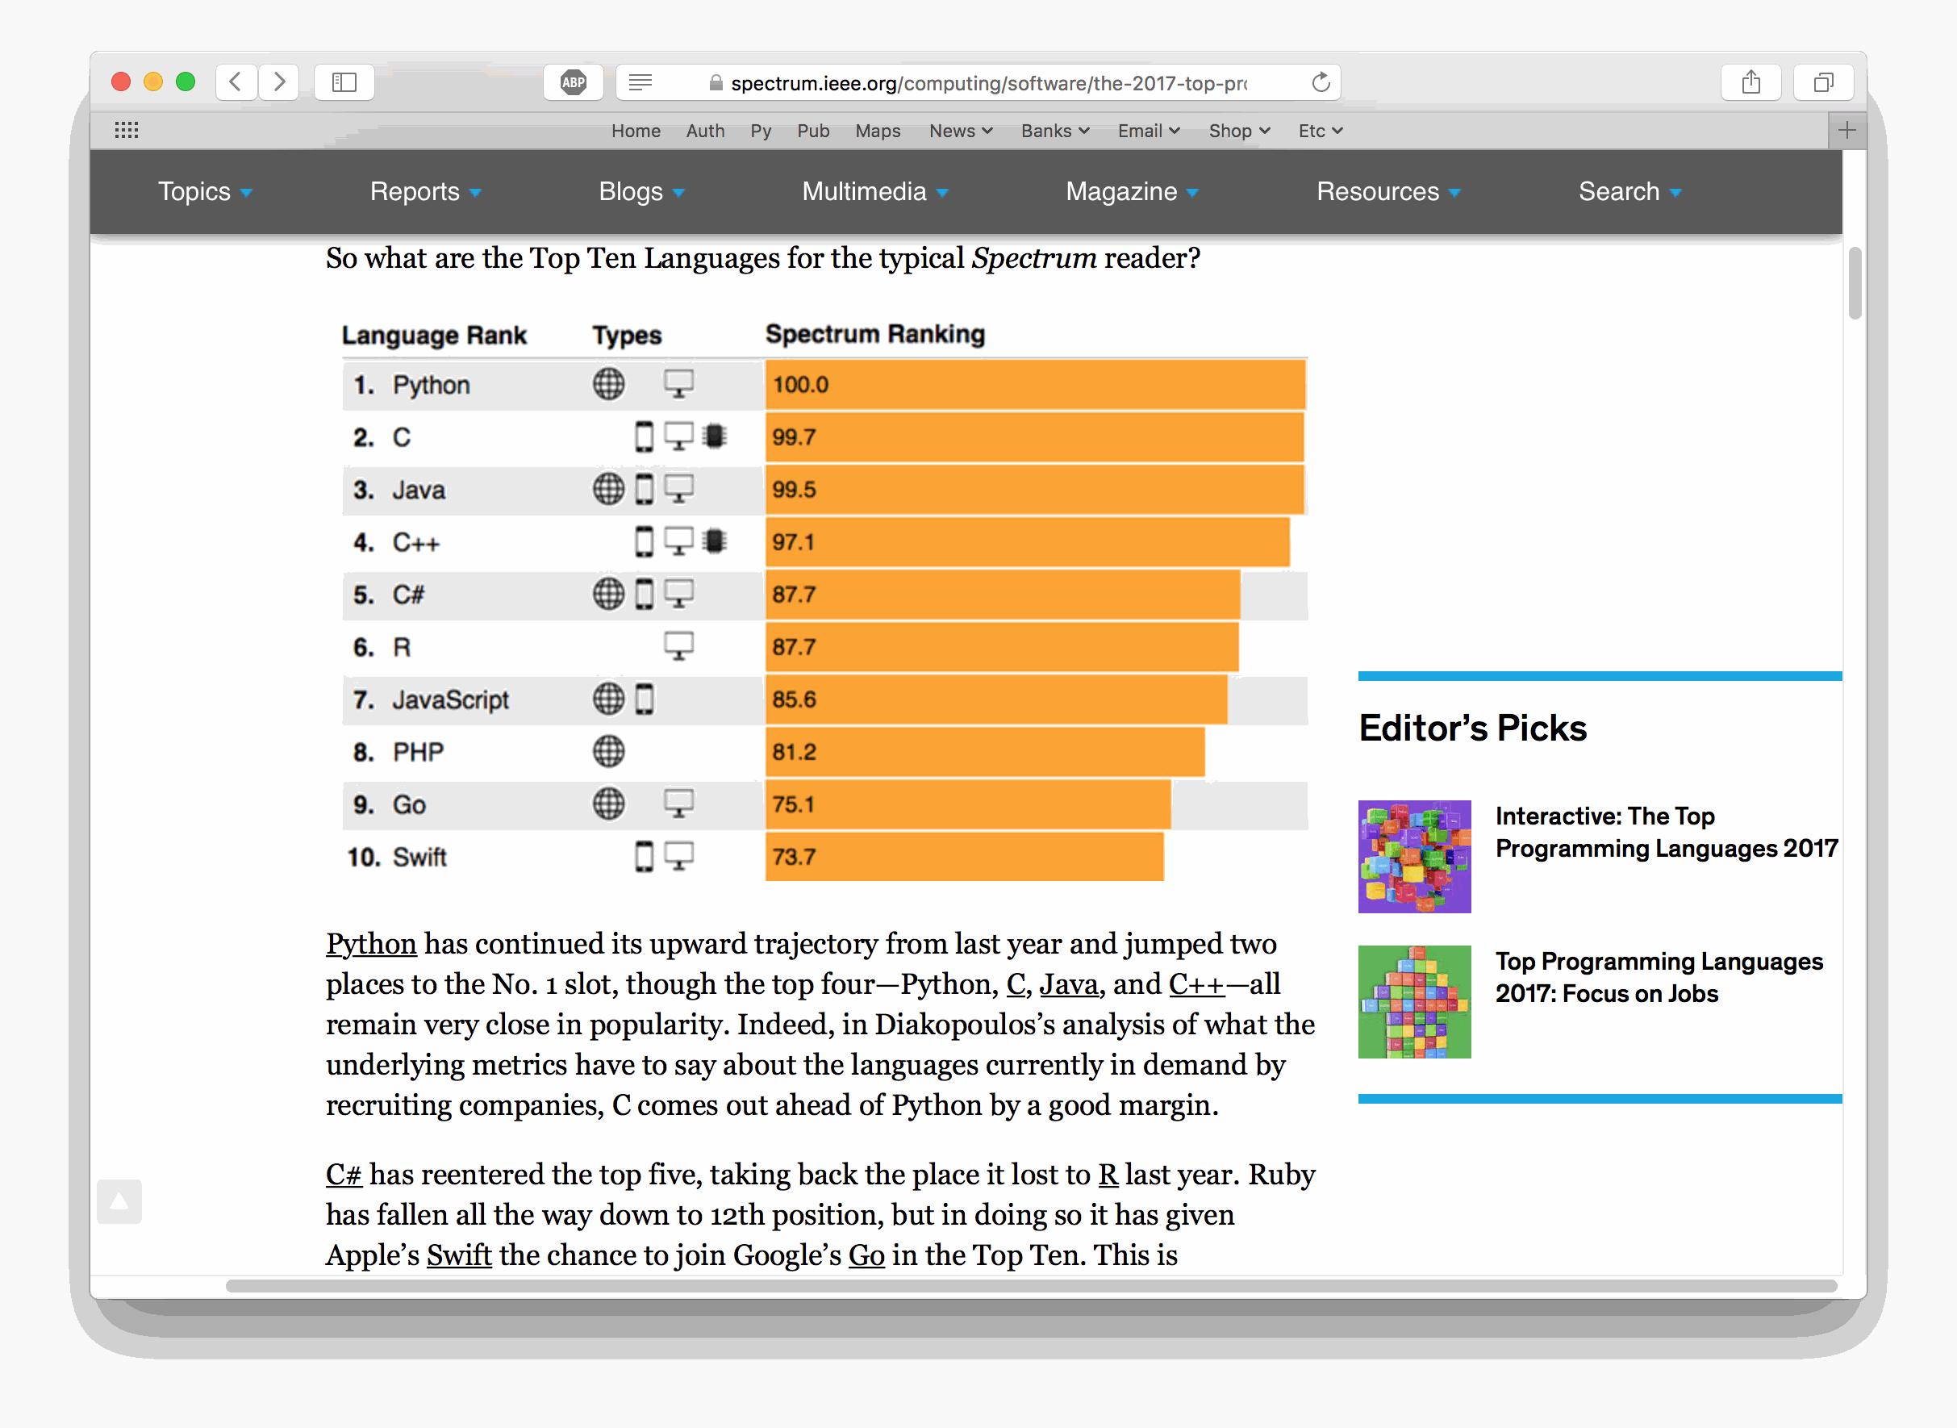Image resolution: width=1957 pixels, height=1428 pixels.
Task: Follow the Java link in article text
Action: [1068, 983]
